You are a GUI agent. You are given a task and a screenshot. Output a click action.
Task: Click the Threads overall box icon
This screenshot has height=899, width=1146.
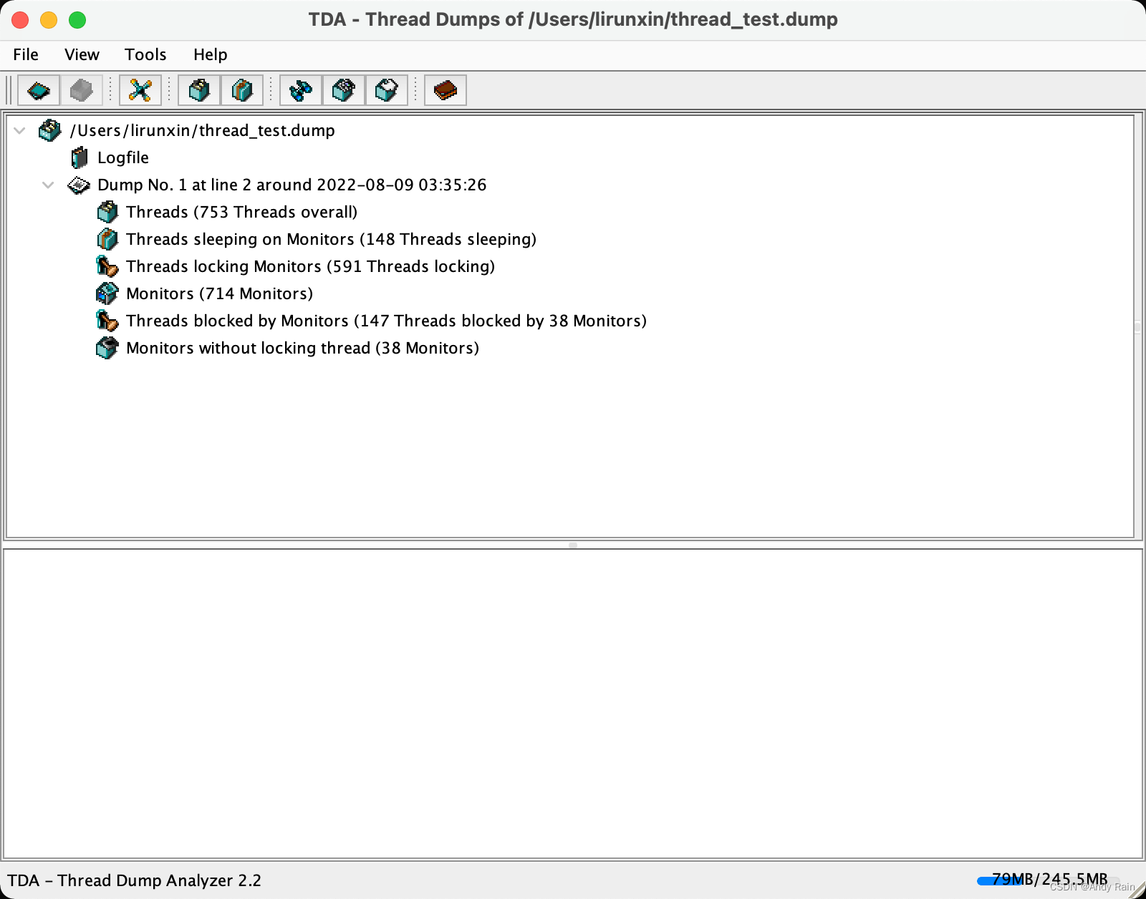[x=107, y=212]
